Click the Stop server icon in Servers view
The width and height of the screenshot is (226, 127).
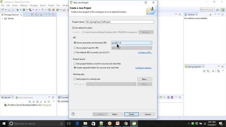pos(45,102)
